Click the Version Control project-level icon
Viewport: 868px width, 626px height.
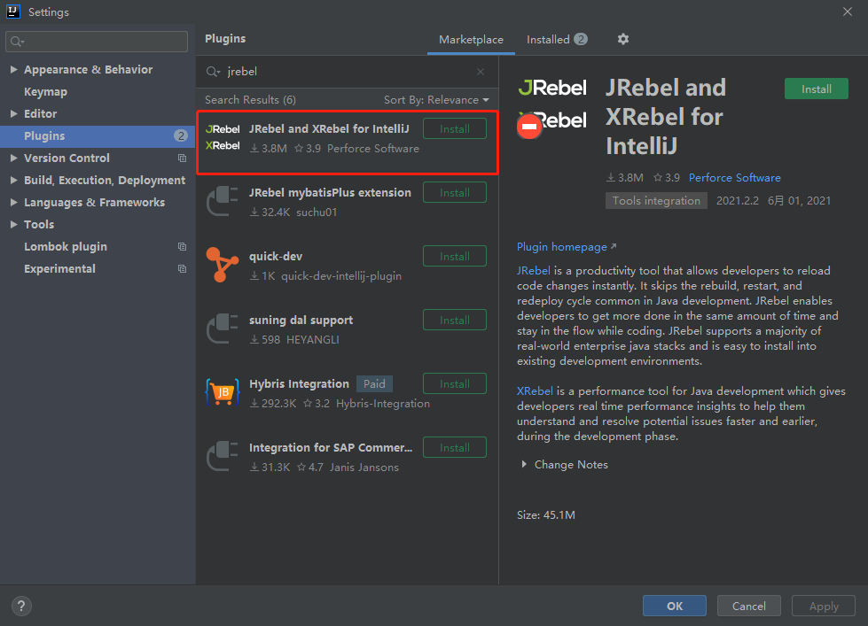click(x=182, y=158)
